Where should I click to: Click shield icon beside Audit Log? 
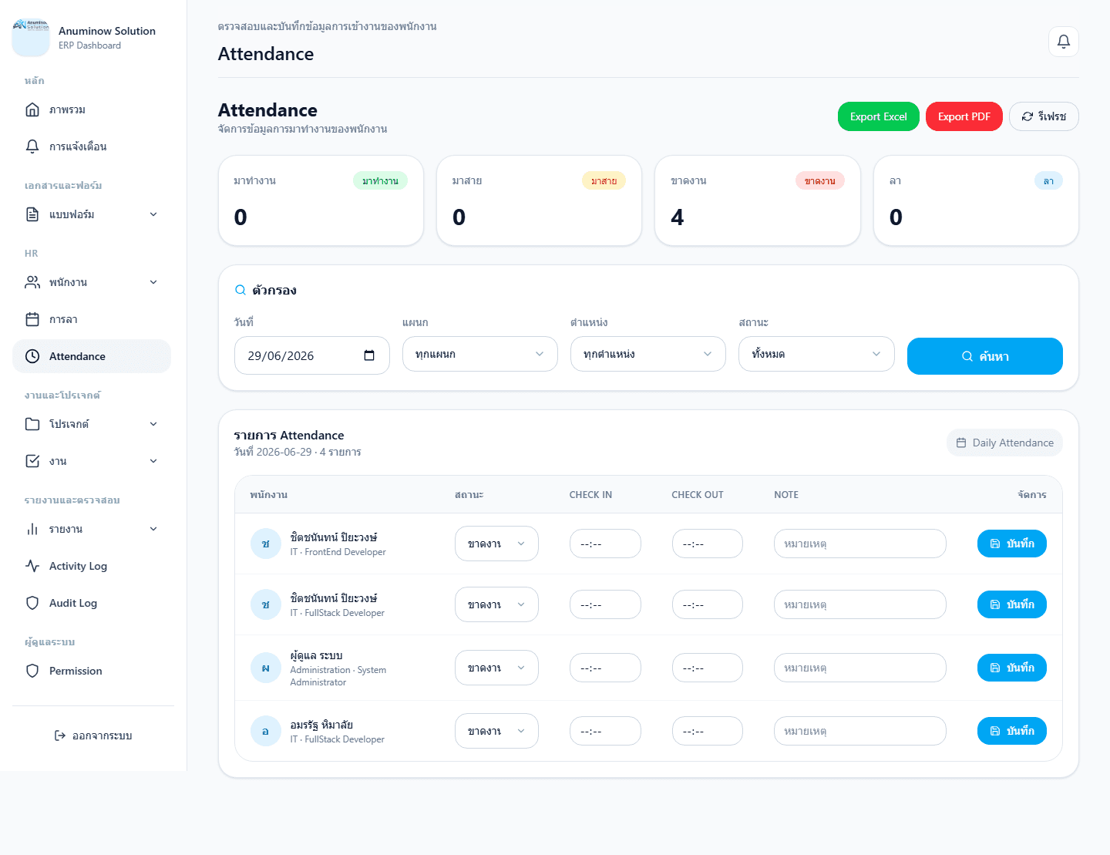click(32, 603)
